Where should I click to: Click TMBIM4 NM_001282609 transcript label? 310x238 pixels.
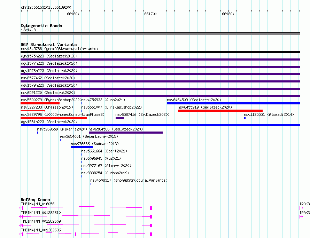[x=41, y=221]
